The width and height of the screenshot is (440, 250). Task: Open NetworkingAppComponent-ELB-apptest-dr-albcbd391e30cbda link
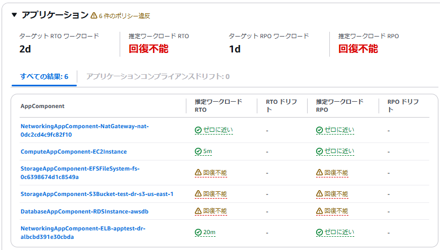pyautogui.click(x=83, y=233)
